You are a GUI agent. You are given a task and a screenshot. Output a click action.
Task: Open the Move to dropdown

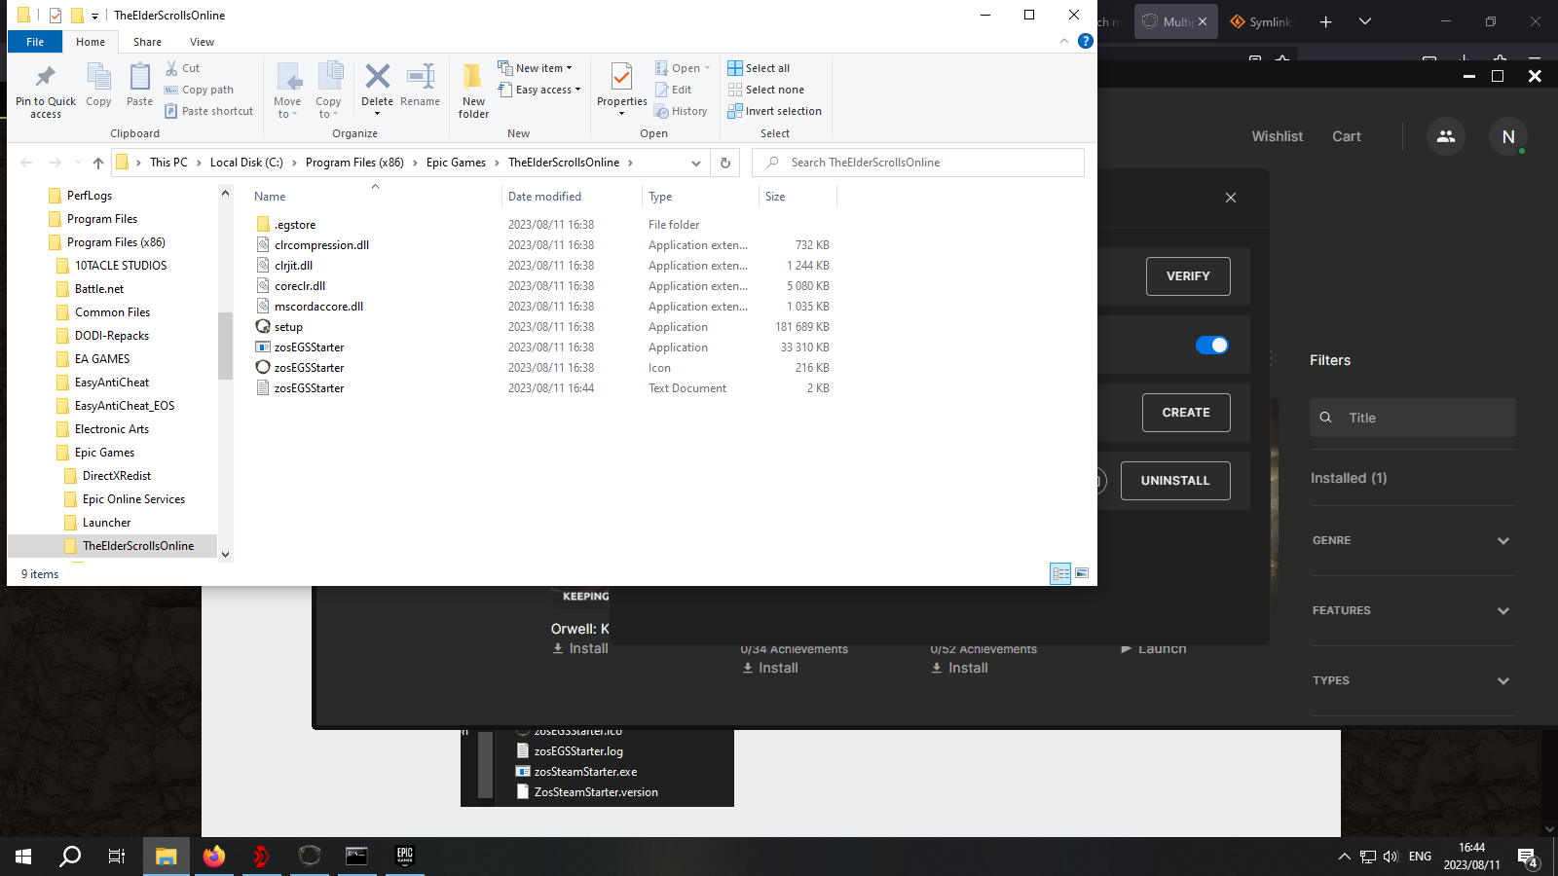(287, 90)
